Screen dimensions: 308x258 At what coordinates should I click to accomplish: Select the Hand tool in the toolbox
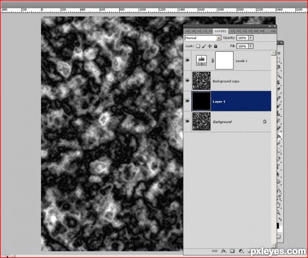[279, 205]
